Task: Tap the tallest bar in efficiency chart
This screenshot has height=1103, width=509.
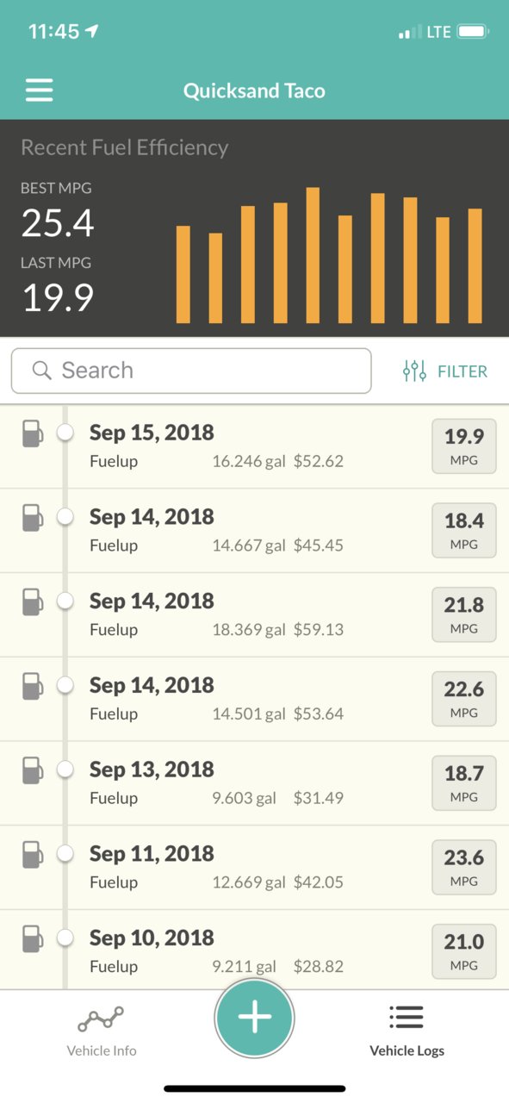Action: (x=313, y=255)
